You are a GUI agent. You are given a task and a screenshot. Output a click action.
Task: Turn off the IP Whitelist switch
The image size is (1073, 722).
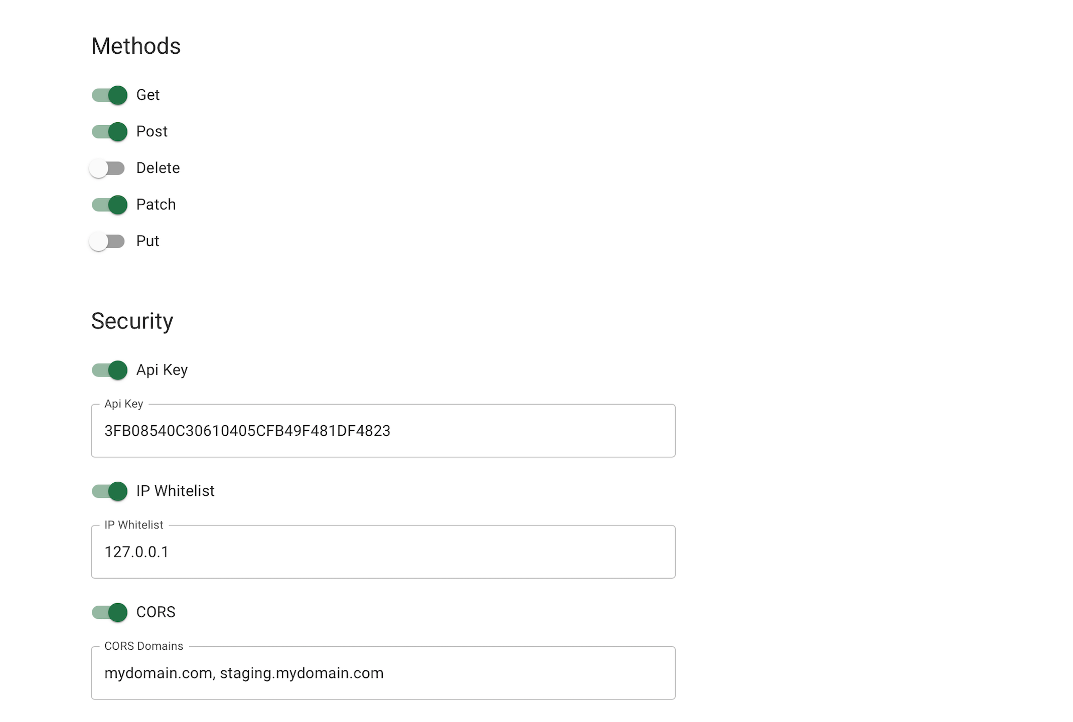coord(109,491)
